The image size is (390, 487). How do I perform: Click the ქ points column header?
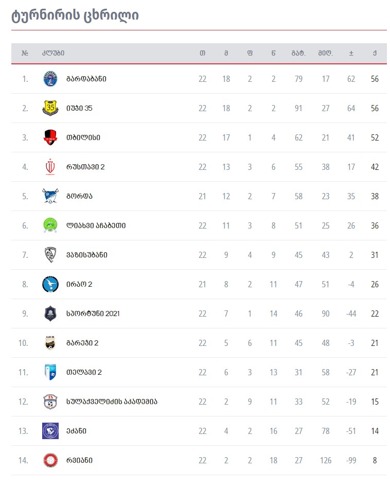[375, 53]
